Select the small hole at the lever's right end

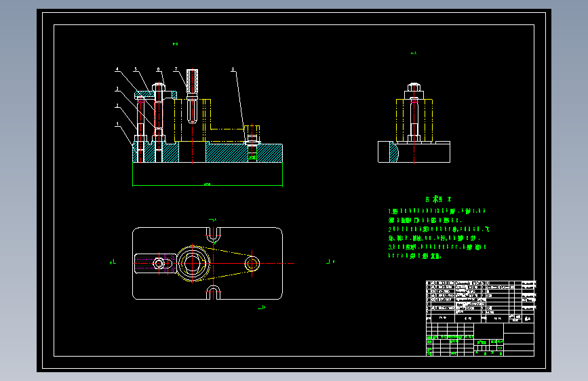[252, 264]
